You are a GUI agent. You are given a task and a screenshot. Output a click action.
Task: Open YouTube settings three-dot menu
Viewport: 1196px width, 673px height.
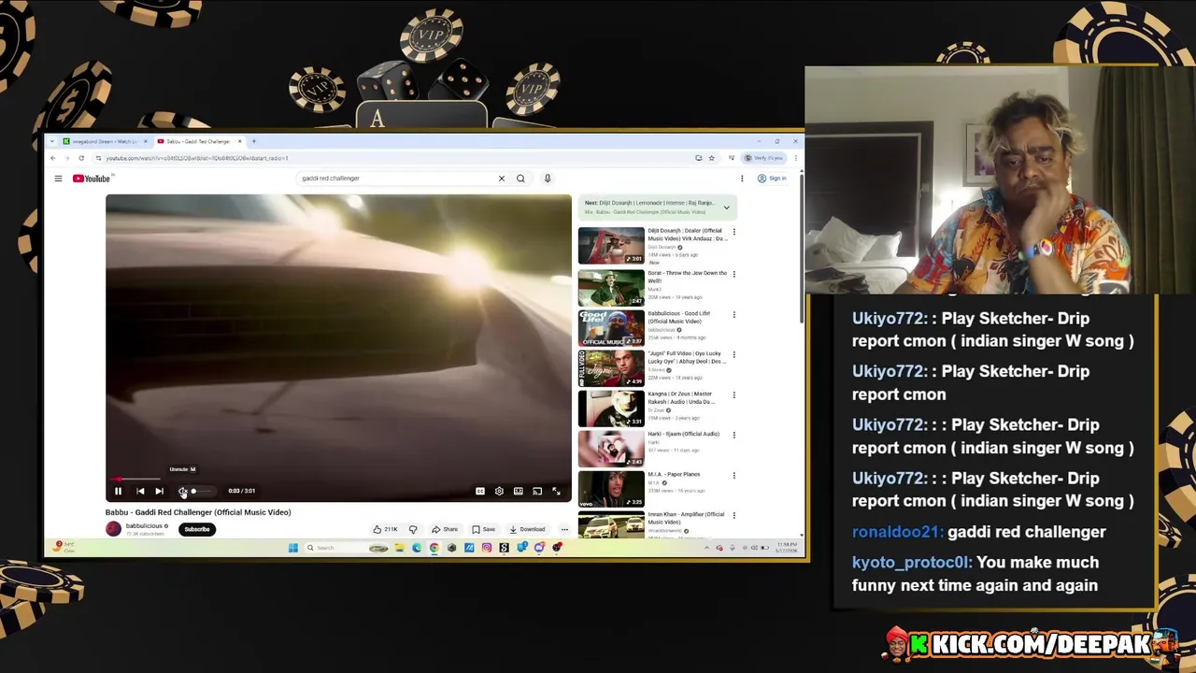pos(742,179)
